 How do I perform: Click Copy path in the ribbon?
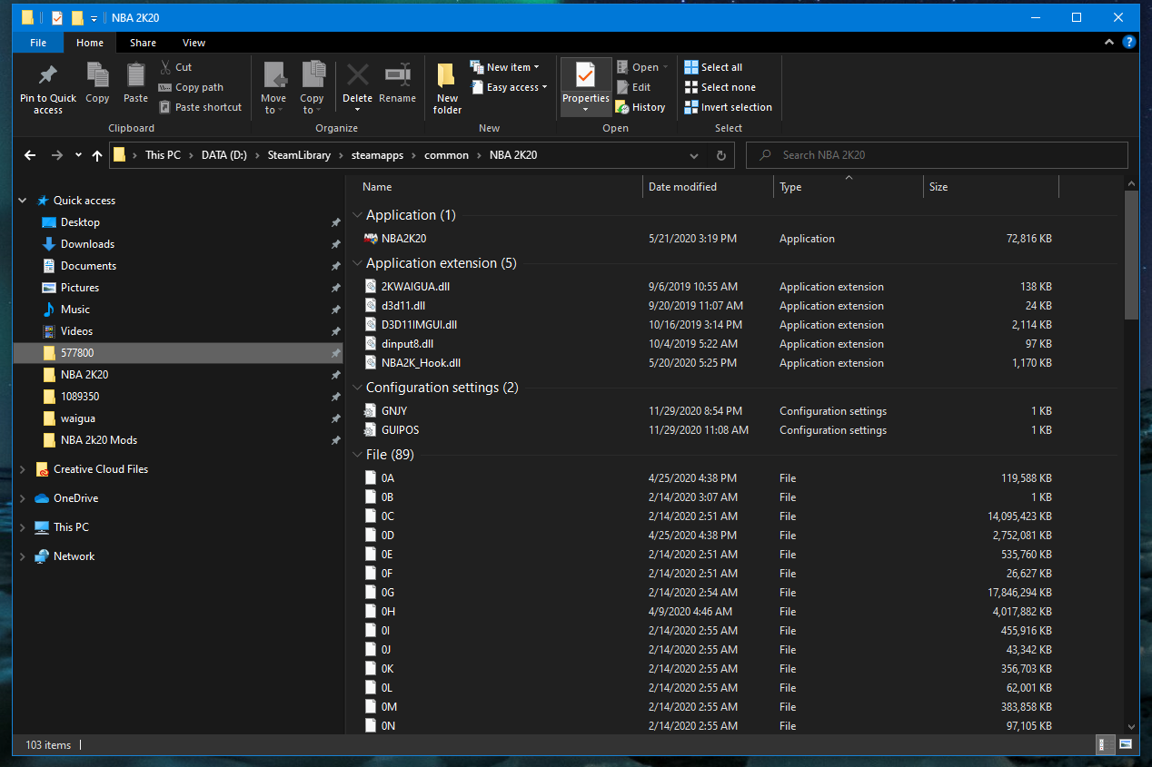191,87
